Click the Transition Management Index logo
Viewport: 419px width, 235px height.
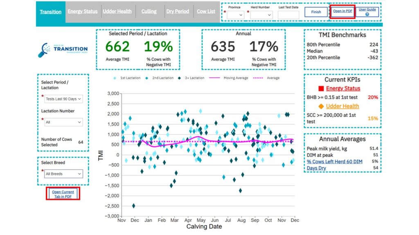click(x=63, y=49)
